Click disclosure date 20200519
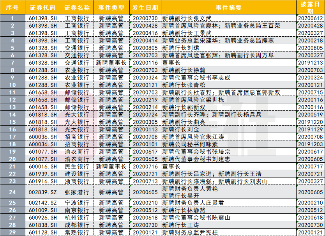325x236 pixels. tap(310, 115)
